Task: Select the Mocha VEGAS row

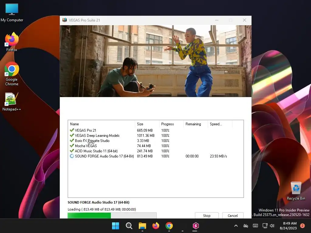Action: pos(156,146)
